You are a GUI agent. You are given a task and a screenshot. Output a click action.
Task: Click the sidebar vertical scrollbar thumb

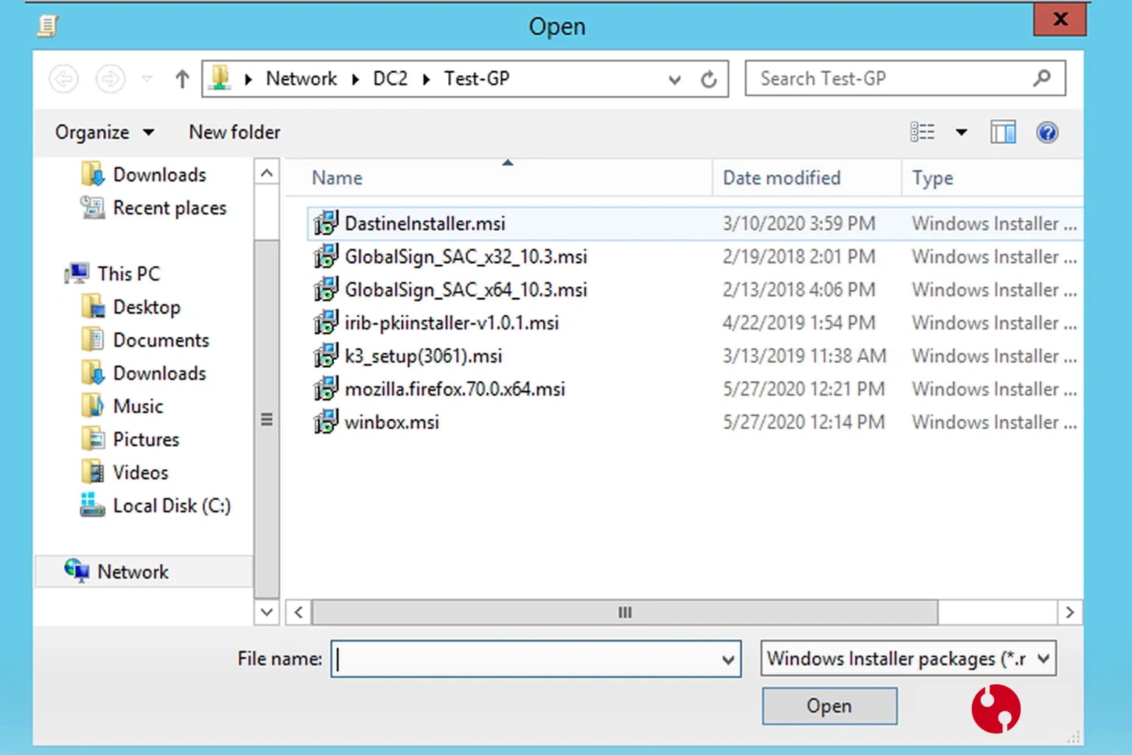click(267, 419)
